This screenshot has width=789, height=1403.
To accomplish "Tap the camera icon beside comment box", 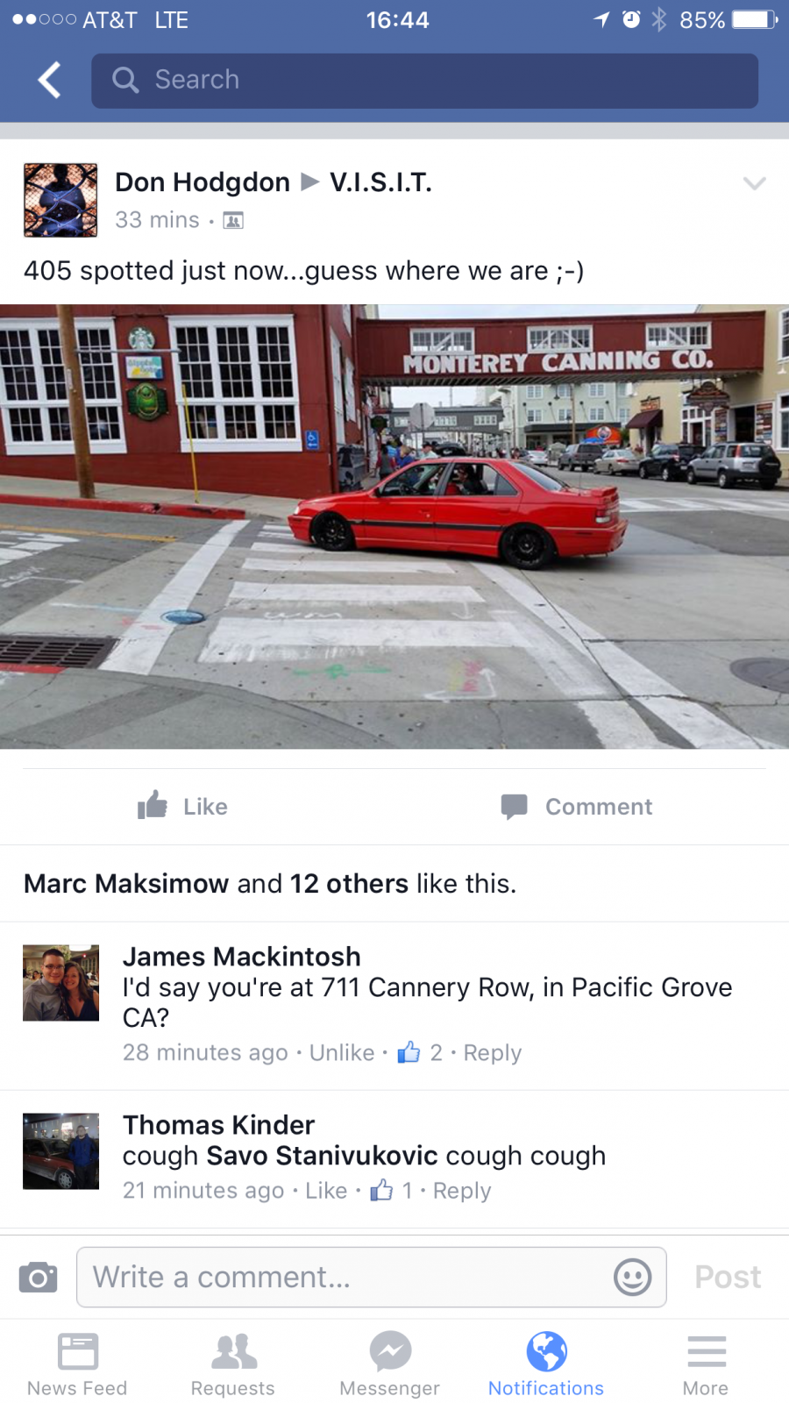I will tap(39, 1277).
